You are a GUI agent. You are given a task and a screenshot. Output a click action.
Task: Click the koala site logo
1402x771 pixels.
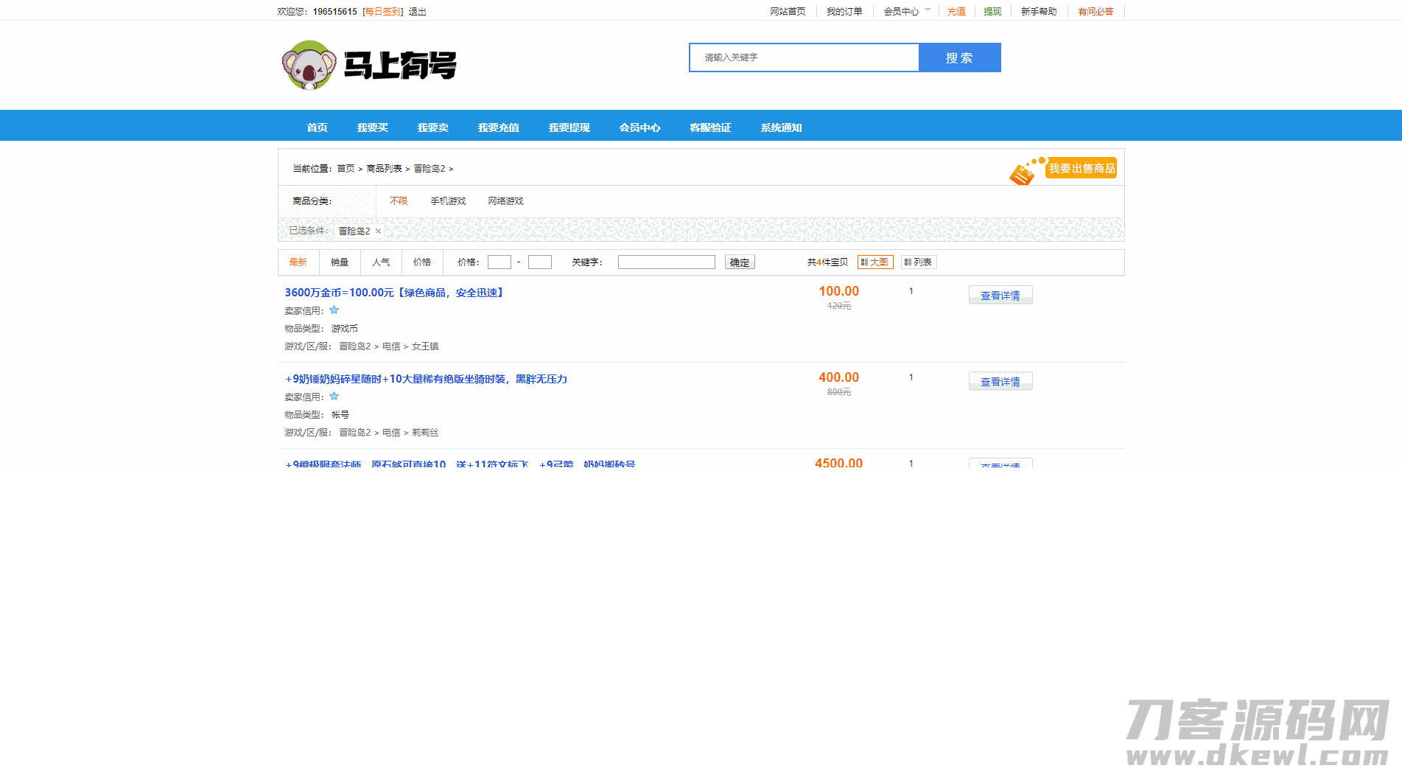point(309,65)
